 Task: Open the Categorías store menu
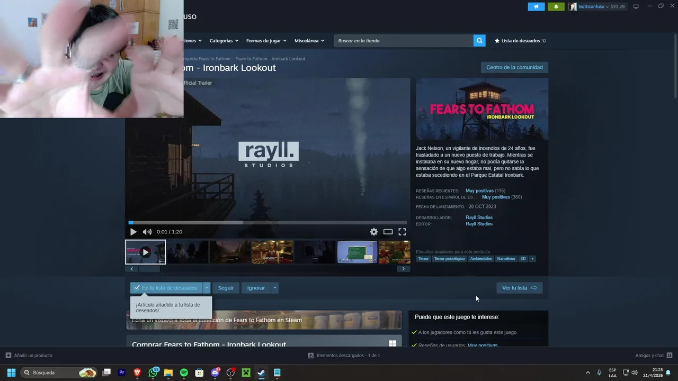tap(224, 41)
